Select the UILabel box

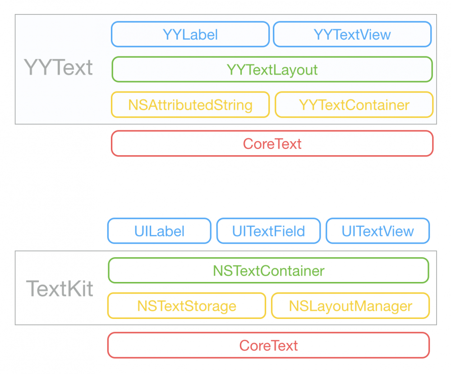point(159,231)
